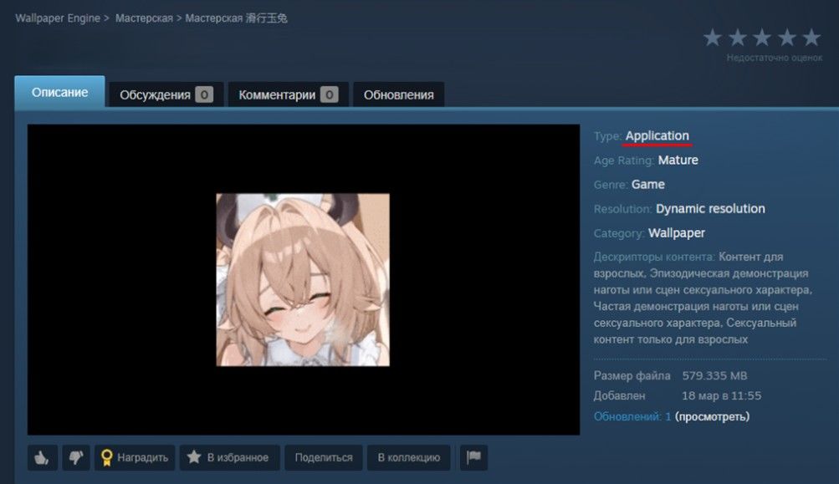
Task: Click the Application type tag
Action: coord(657,136)
